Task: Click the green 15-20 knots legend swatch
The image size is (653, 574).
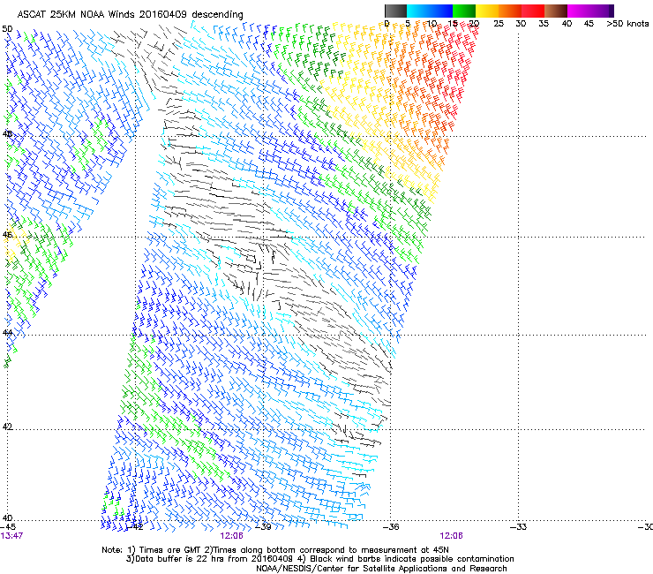Action: point(464,11)
